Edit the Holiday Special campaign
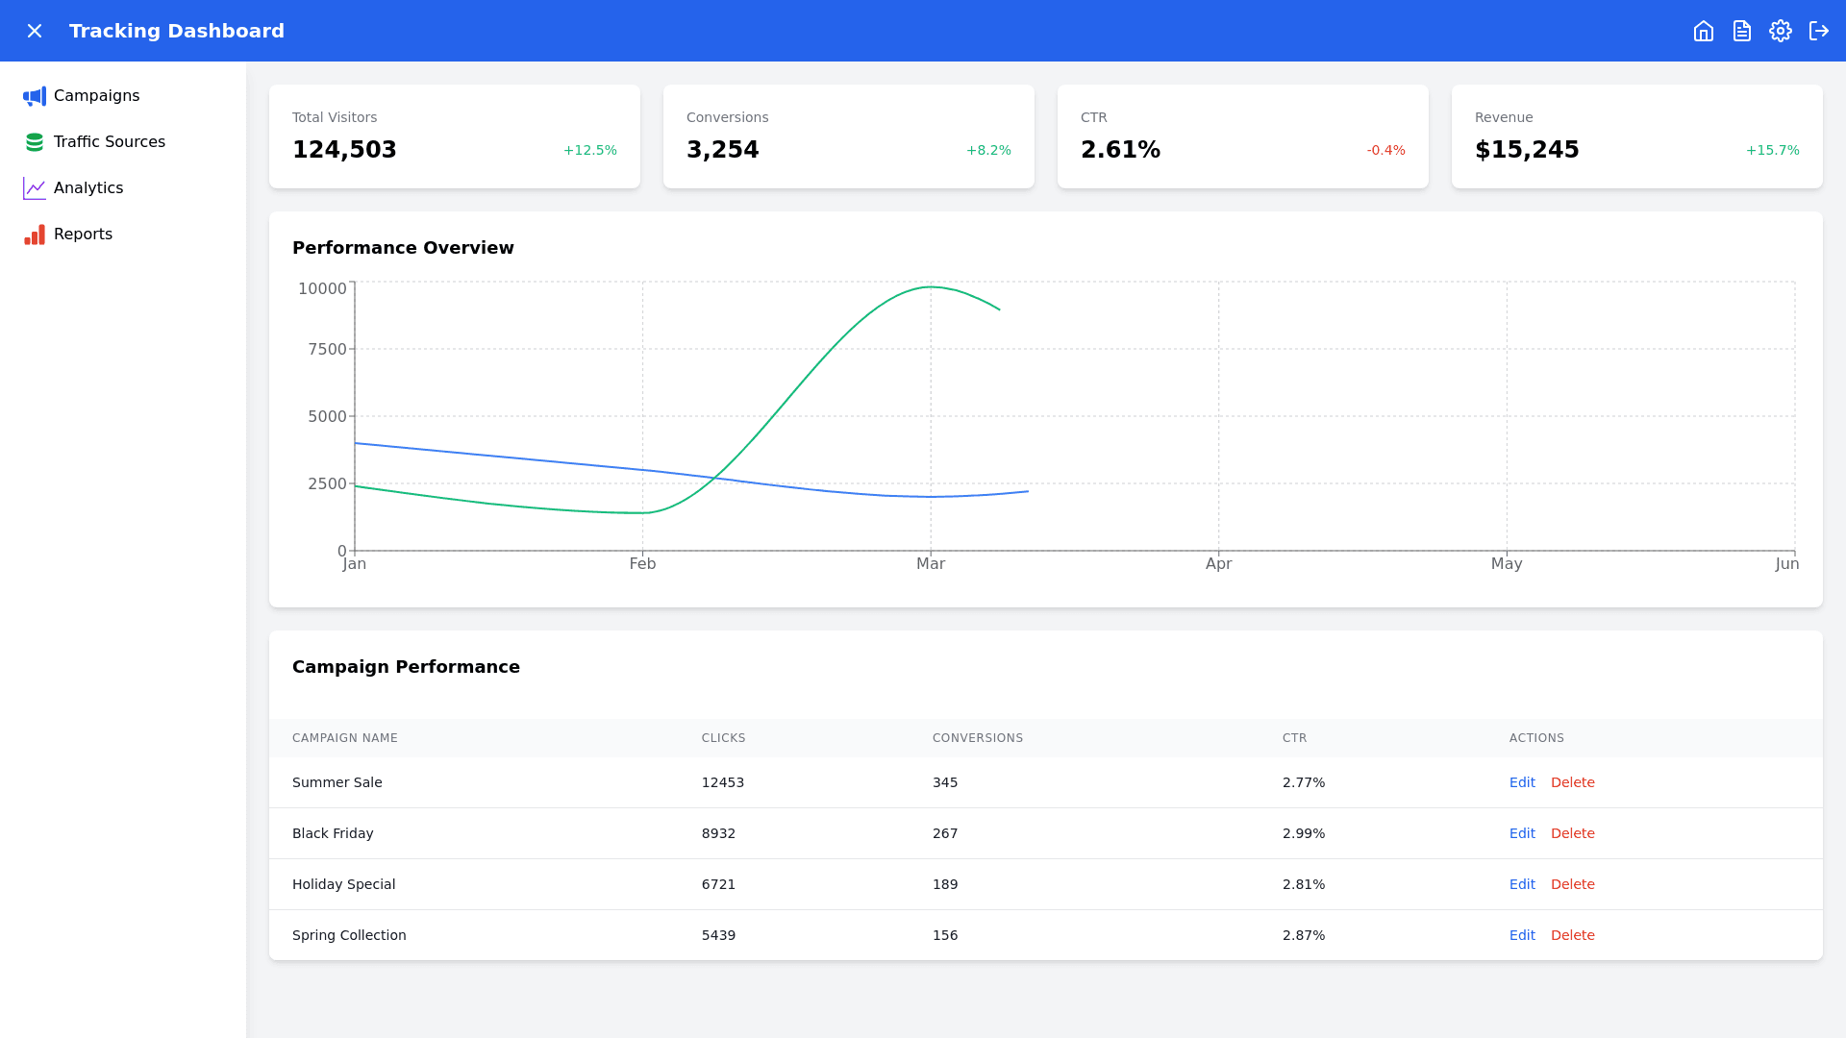The width and height of the screenshot is (1846, 1038). 1522,884
